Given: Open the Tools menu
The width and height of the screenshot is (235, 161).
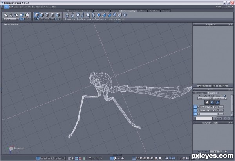Looking at the screenshot, I should pos(49,7).
